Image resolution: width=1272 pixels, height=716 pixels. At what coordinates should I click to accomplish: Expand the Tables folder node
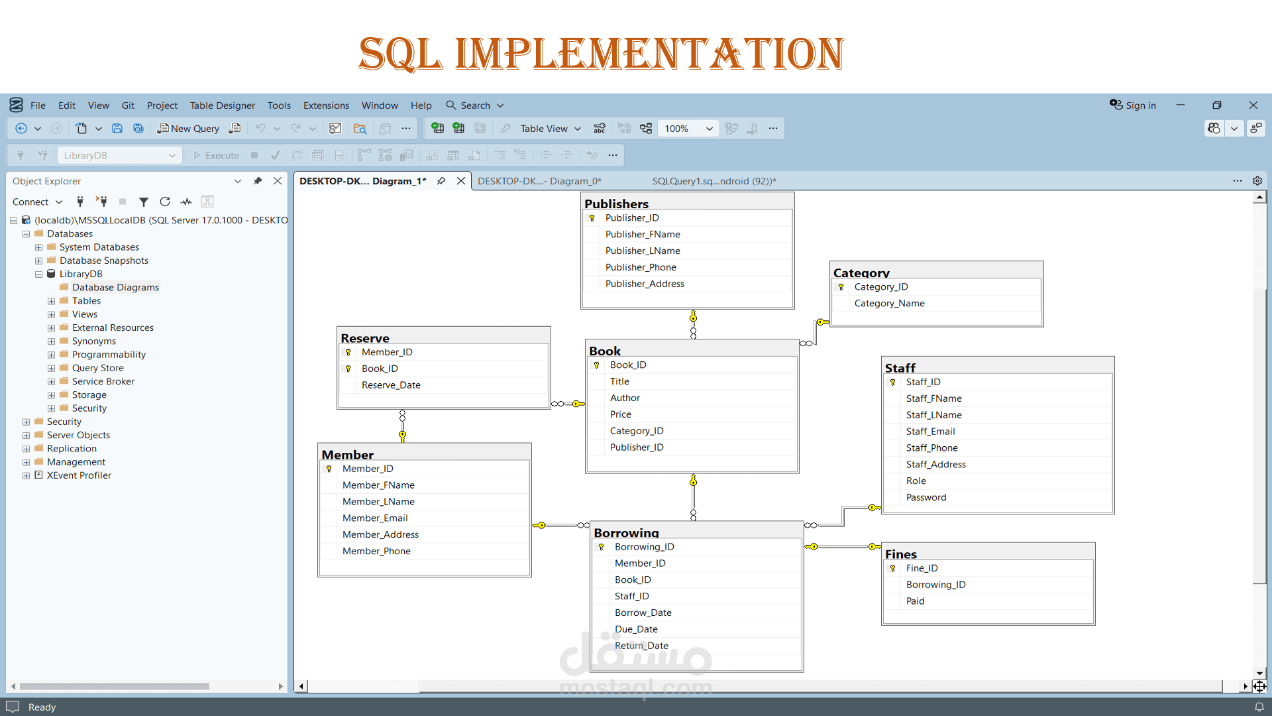(51, 301)
